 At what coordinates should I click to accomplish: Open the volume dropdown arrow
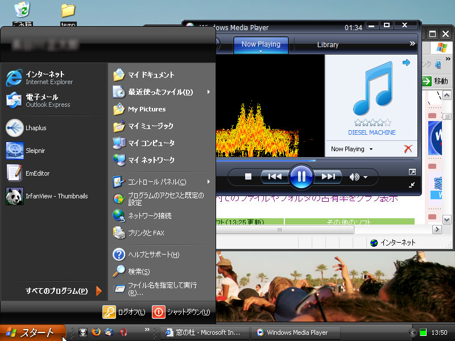pyautogui.click(x=364, y=177)
